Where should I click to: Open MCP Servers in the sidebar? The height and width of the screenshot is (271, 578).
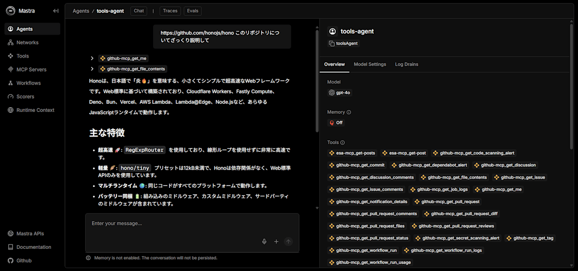pos(32,69)
